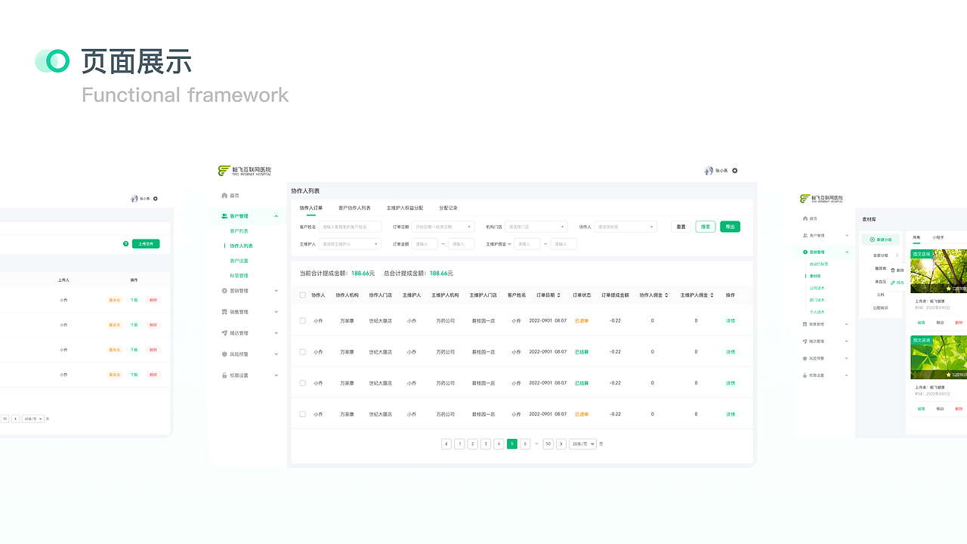The image size is (967, 544).
Task: Click into the 客户姓名 search input
Action: click(x=350, y=227)
